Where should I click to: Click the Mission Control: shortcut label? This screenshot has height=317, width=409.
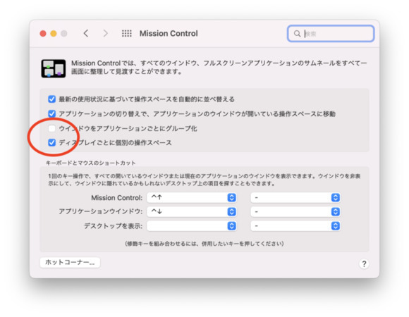coord(117,198)
